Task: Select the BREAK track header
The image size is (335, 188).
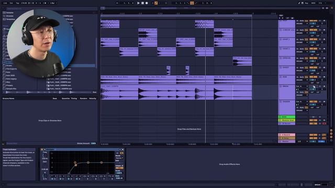Action: pyautogui.click(x=287, y=92)
